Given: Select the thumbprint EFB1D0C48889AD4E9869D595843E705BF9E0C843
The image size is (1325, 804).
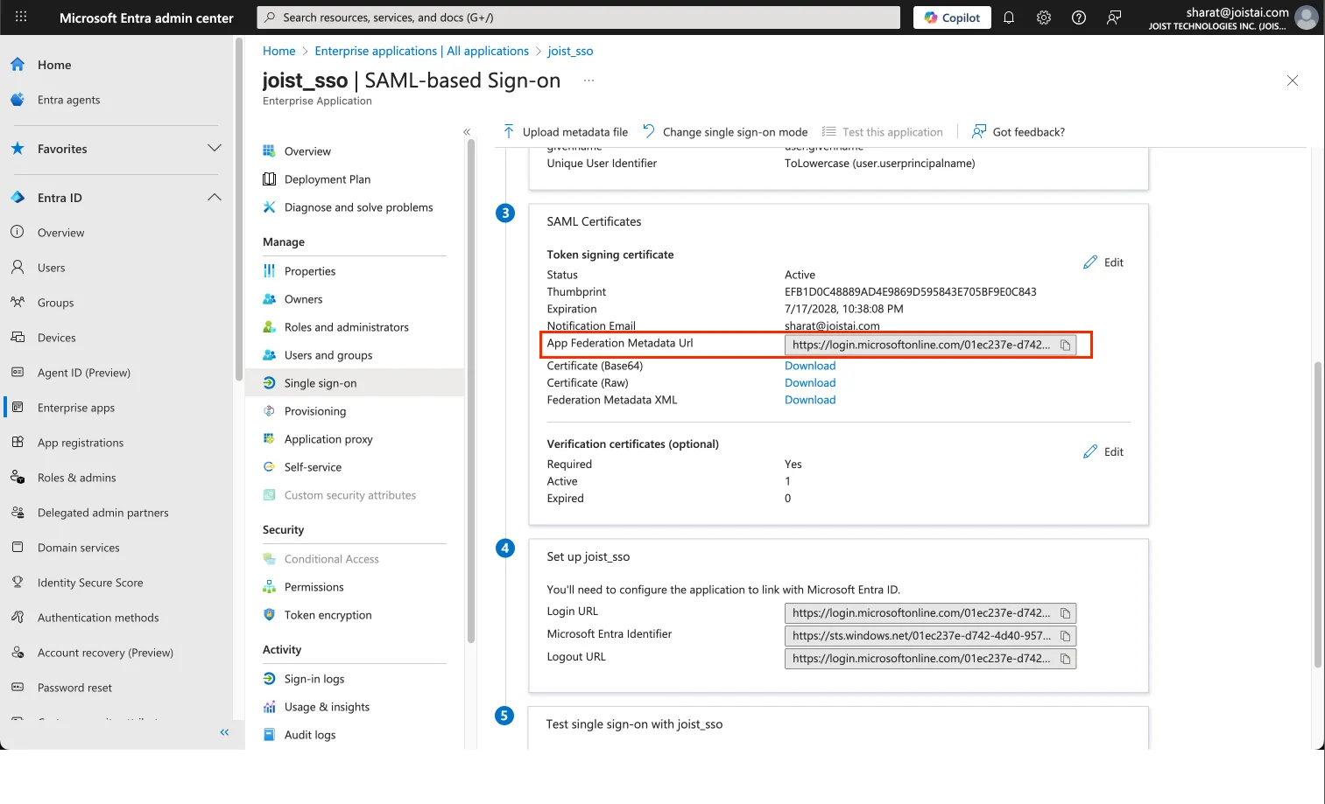Looking at the screenshot, I should pyautogui.click(x=911, y=292).
